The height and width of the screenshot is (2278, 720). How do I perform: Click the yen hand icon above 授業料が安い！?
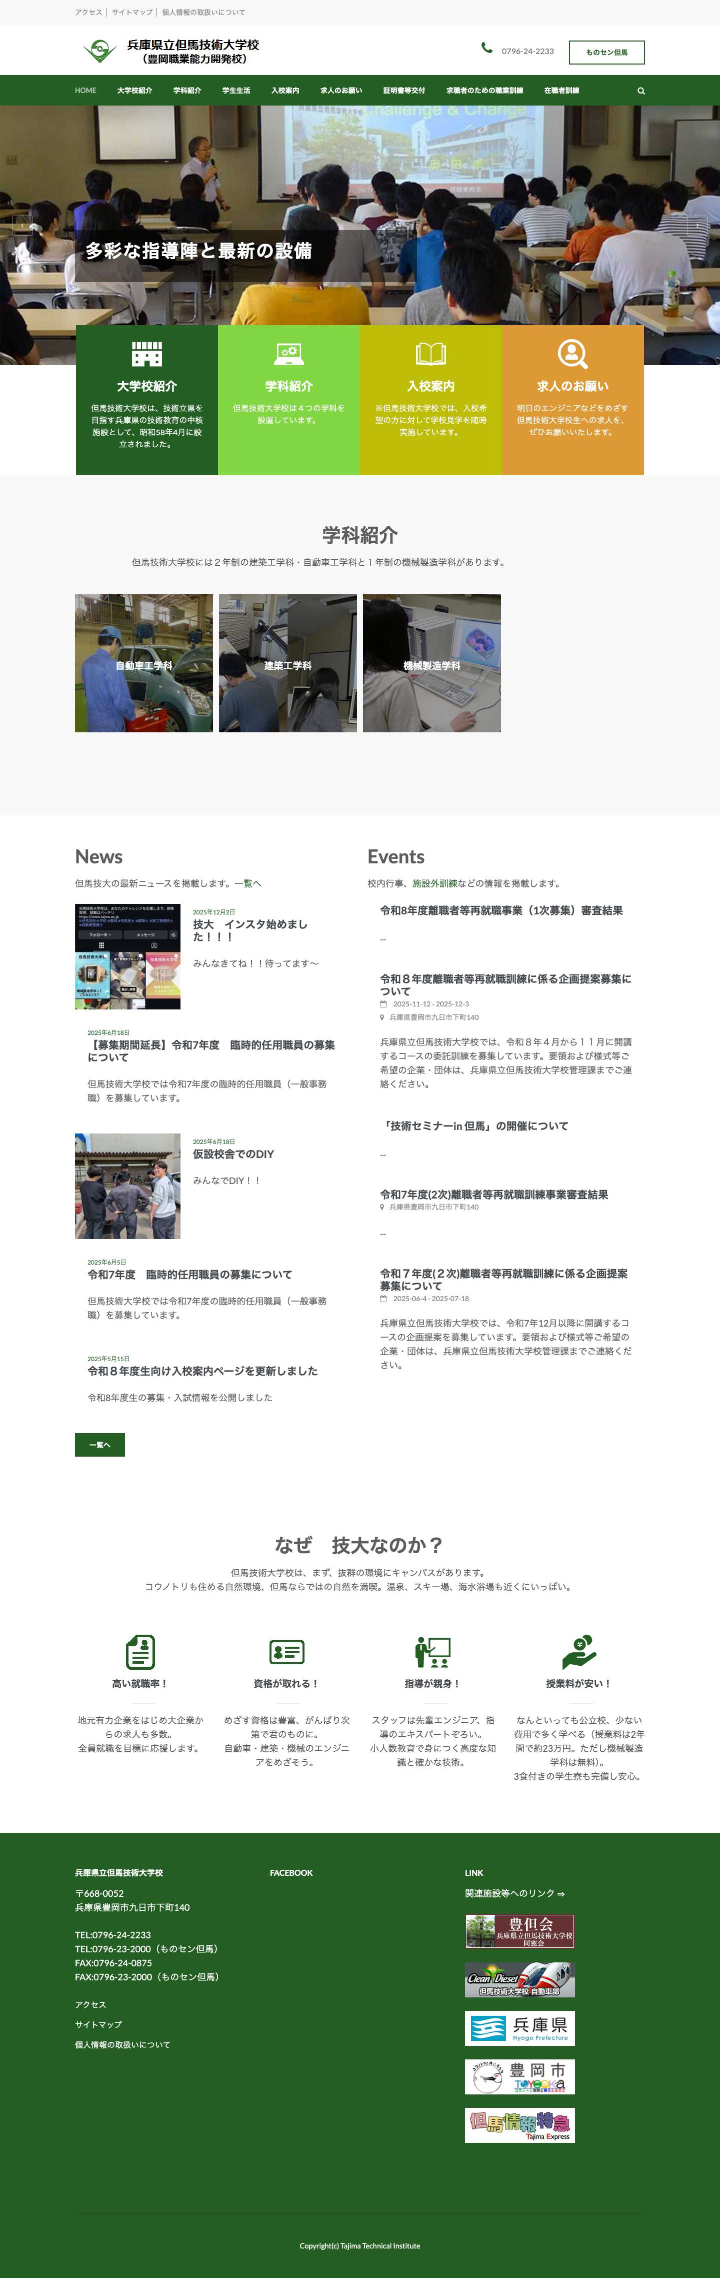tap(578, 1651)
